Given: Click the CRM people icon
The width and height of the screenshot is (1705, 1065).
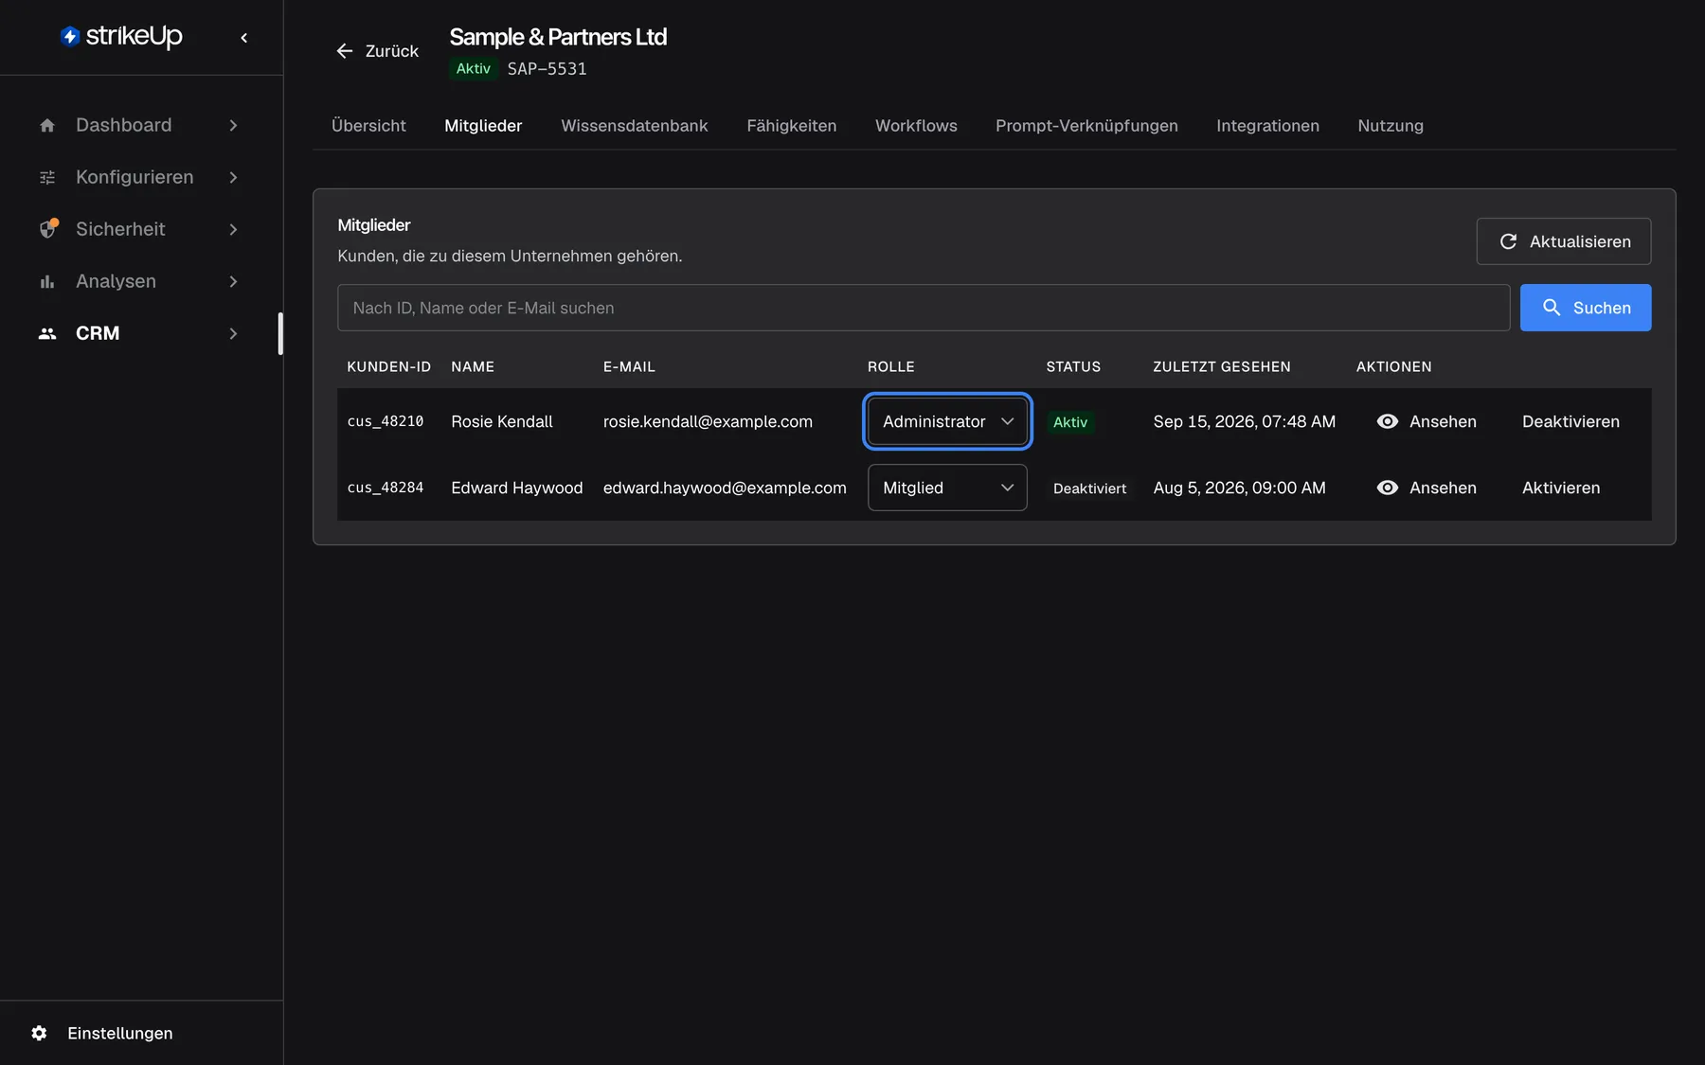Looking at the screenshot, I should click(x=47, y=333).
